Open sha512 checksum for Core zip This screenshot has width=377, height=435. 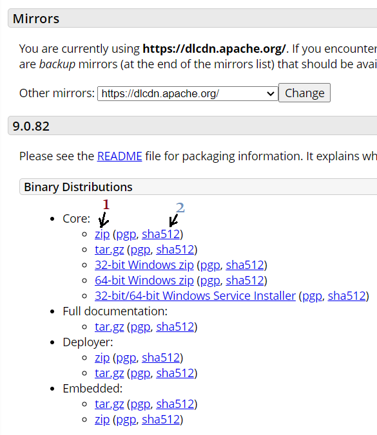pos(161,234)
